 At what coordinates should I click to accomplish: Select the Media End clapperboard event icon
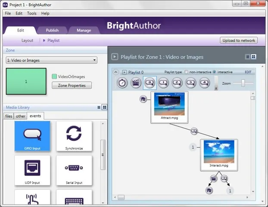136,83
